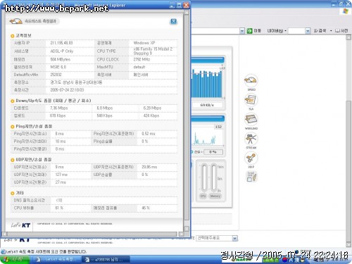The image size is (352, 264).
Task: Click the 검색 search button
Action: point(320,31)
